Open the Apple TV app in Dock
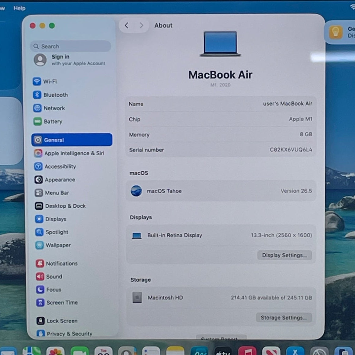 [223, 350]
